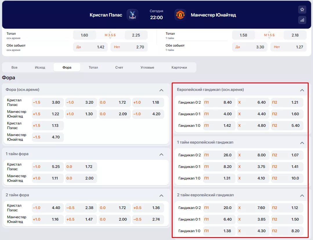
Task: Open the Угловые tab
Action: pyautogui.click(x=147, y=67)
